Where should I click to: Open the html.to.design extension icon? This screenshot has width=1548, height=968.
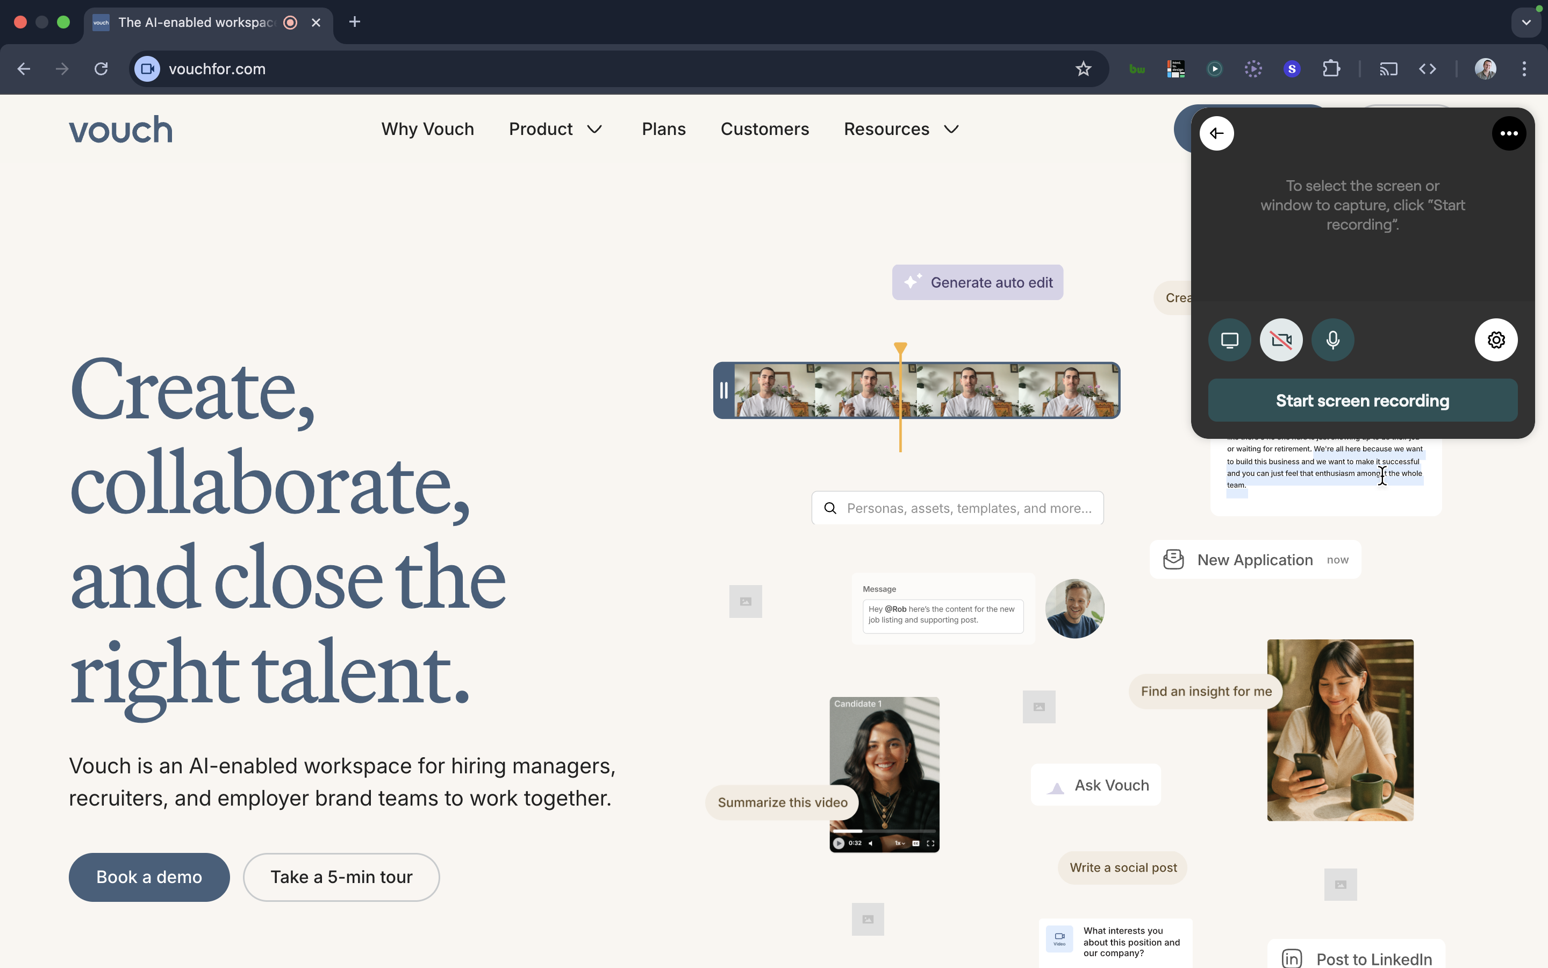click(1176, 68)
